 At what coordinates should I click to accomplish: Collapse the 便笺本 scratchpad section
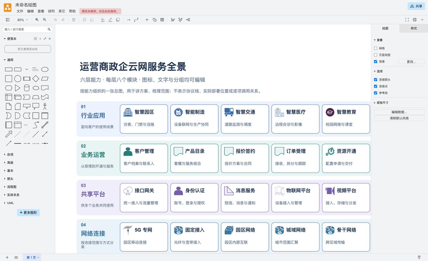coord(10,39)
